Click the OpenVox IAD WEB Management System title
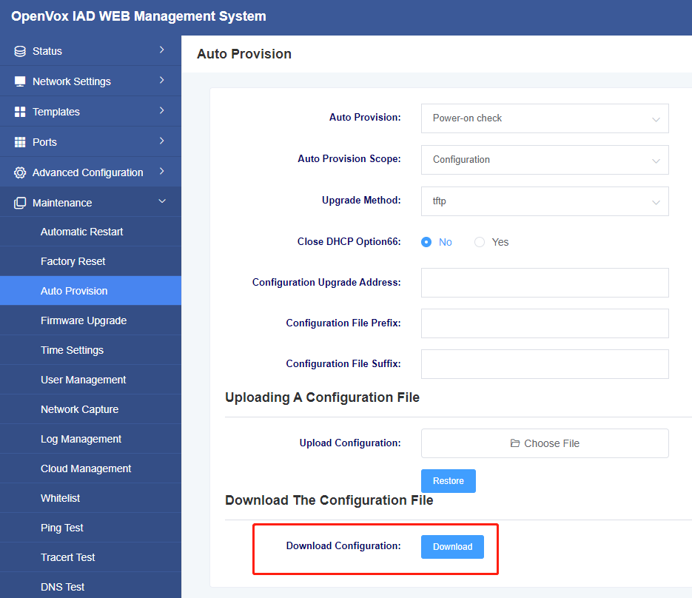This screenshot has width=692, height=598. tap(138, 16)
